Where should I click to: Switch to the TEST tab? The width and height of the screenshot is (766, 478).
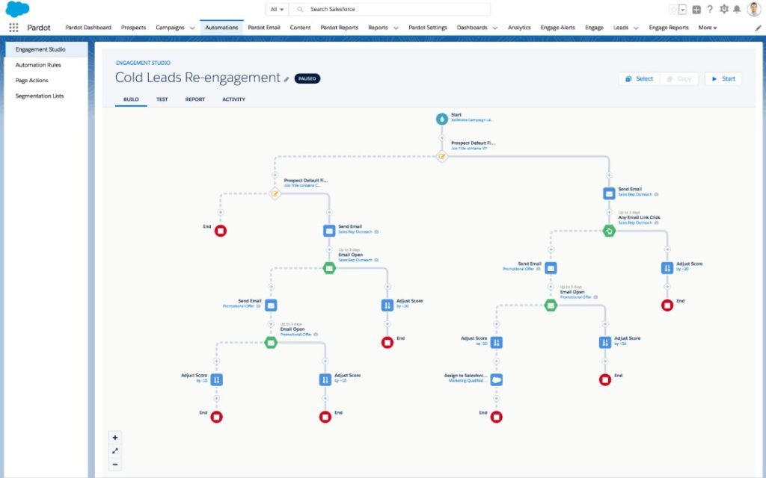coord(162,99)
